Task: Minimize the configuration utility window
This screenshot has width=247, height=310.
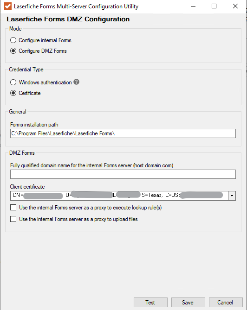Action: pos(193,6)
